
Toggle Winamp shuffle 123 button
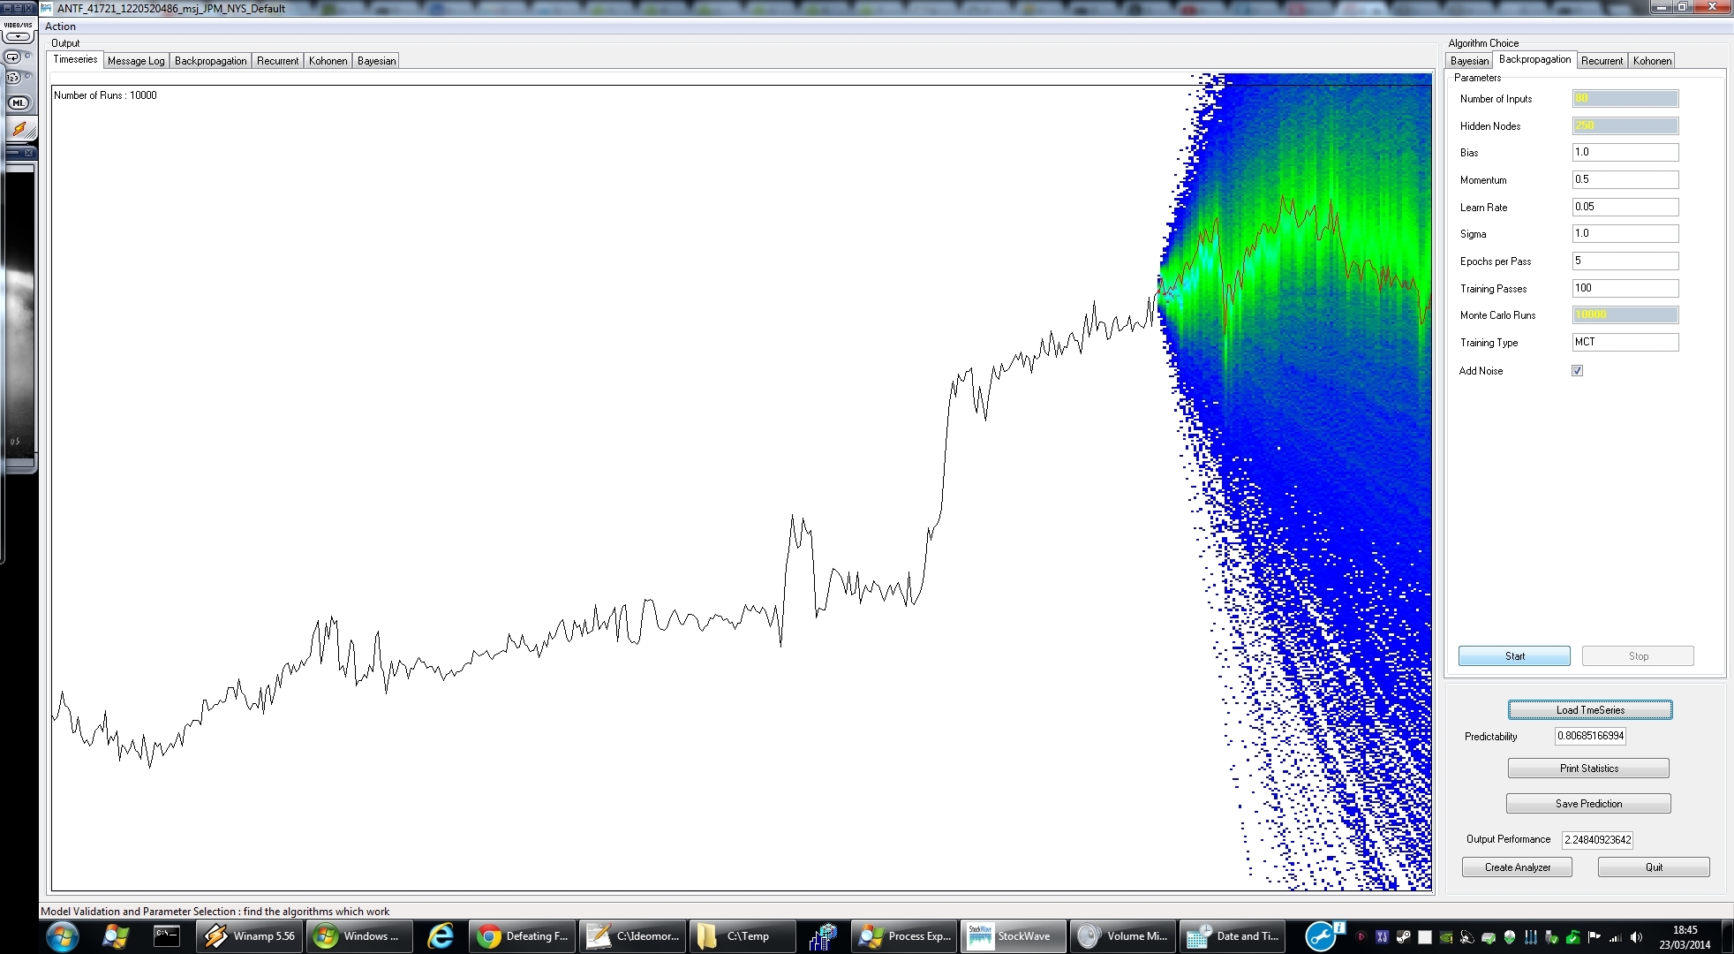(12, 78)
